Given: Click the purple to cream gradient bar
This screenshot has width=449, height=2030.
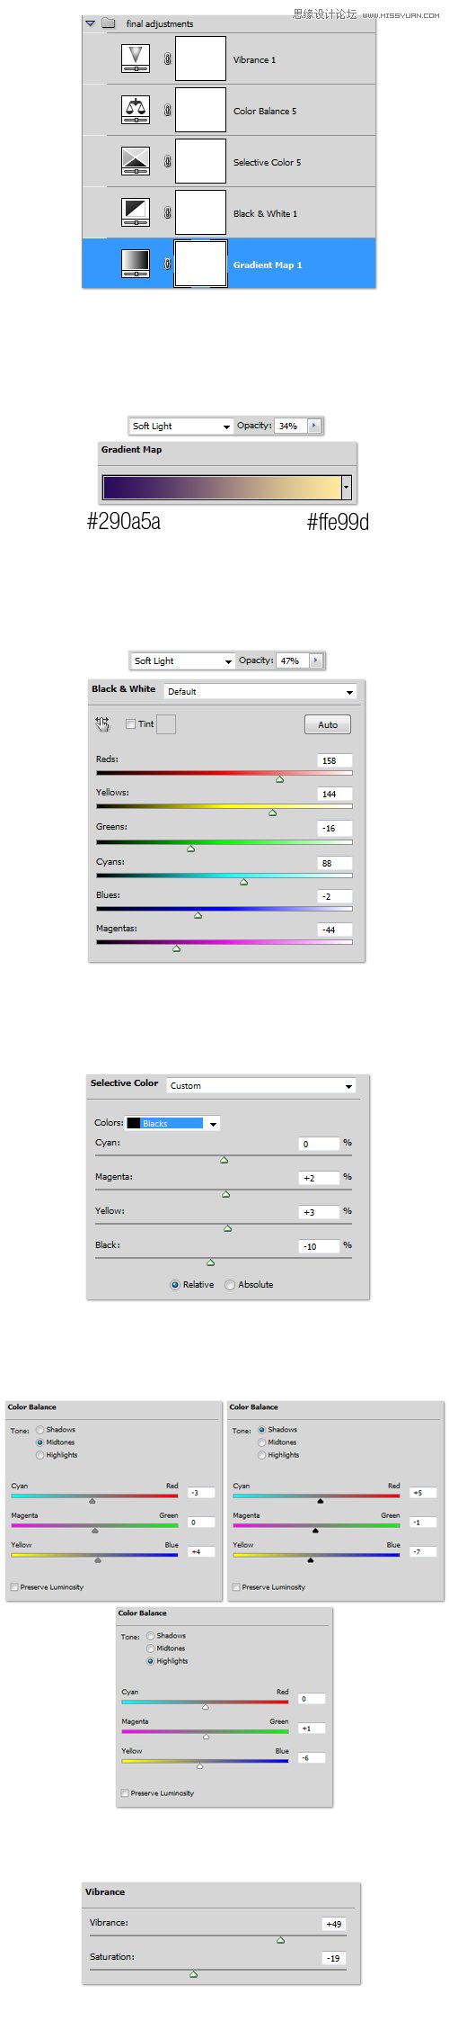Looking at the screenshot, I should pos(221,488).
